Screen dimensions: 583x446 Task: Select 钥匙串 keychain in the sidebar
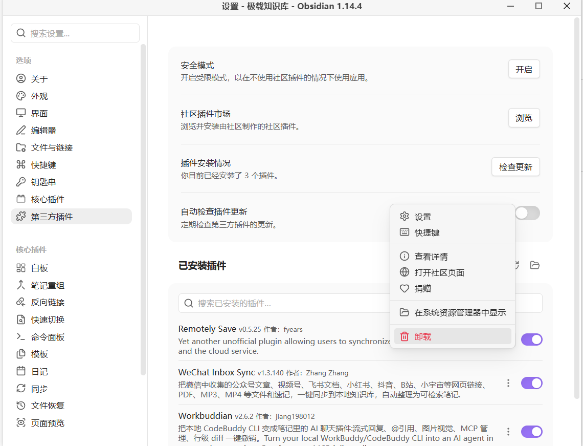coord(72,182)
